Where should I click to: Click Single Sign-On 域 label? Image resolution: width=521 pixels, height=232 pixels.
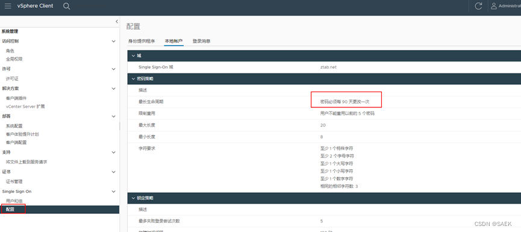point(156,67)
